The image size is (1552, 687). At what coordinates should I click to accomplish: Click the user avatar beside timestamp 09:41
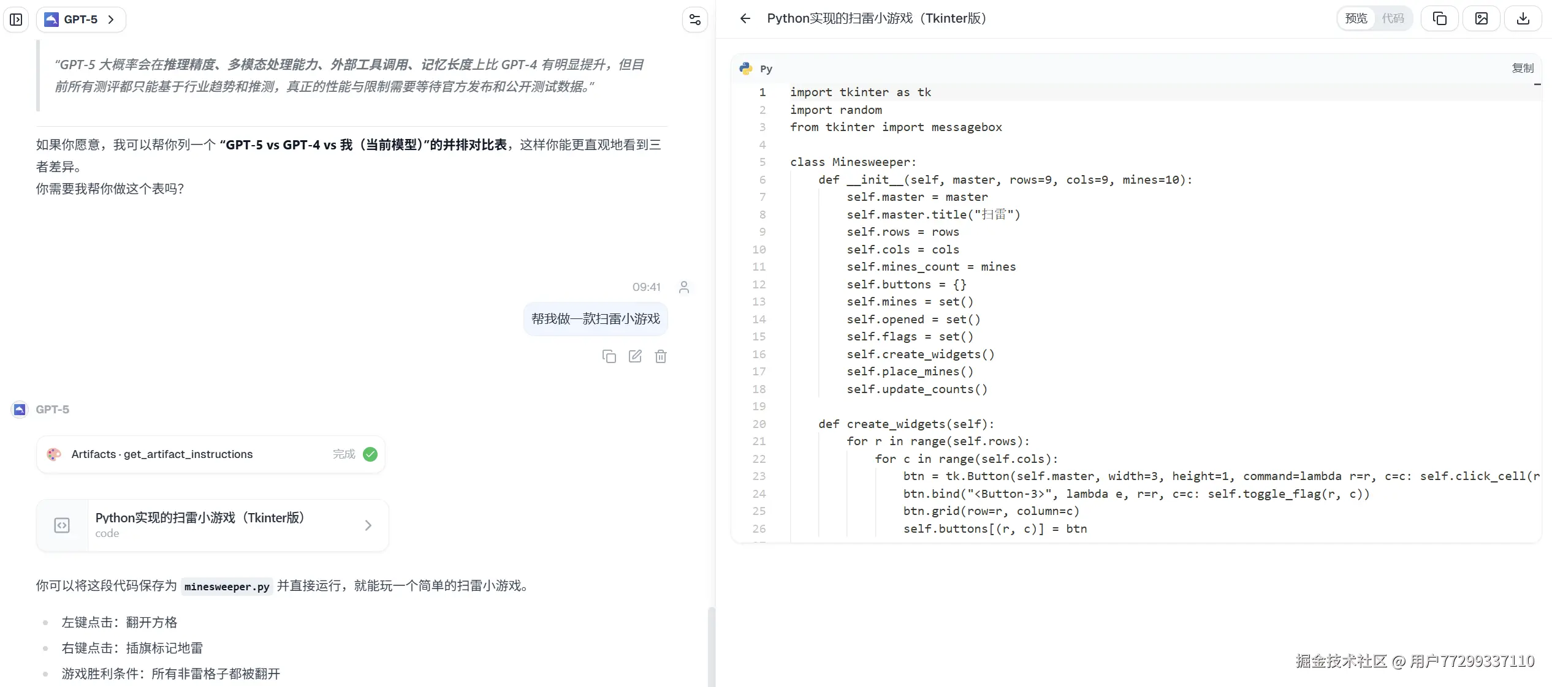[x=683, y=287]
